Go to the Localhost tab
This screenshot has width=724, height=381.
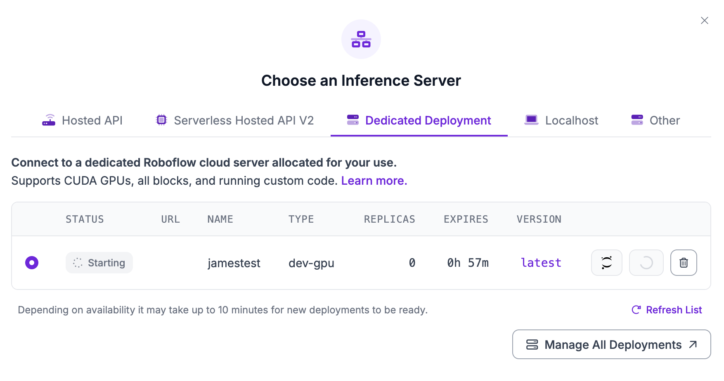pyautogui.click(x=561, y=120)
